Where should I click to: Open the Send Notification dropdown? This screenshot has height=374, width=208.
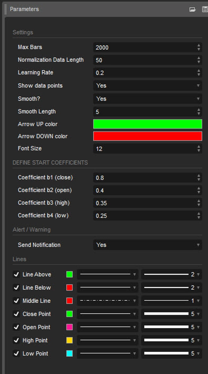click(147, 245)
